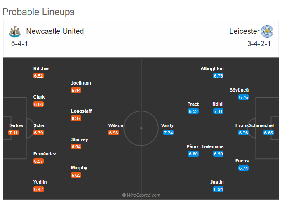
Task: Click the Leicester club crest icon
Action: click(267, 31)
